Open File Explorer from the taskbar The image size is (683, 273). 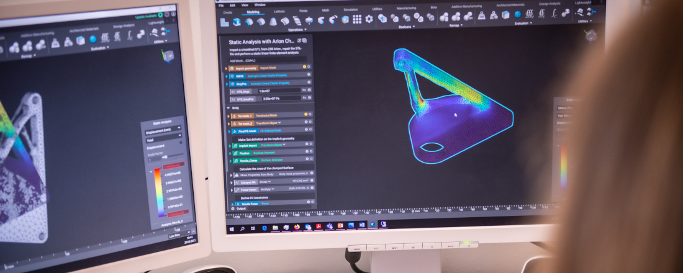point(275,227)
